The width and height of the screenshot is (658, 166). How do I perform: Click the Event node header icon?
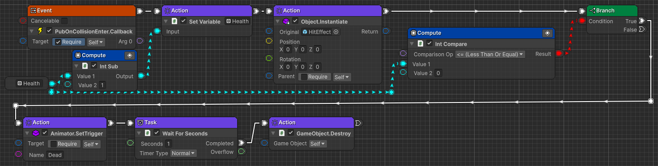pyautogui.click(x=33, y=11)
